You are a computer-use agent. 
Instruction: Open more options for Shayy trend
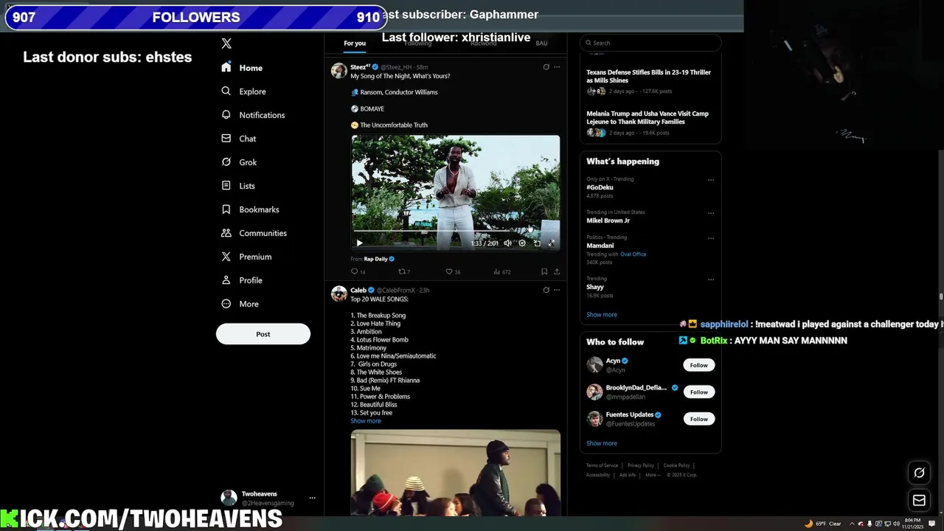click(711, 280)
